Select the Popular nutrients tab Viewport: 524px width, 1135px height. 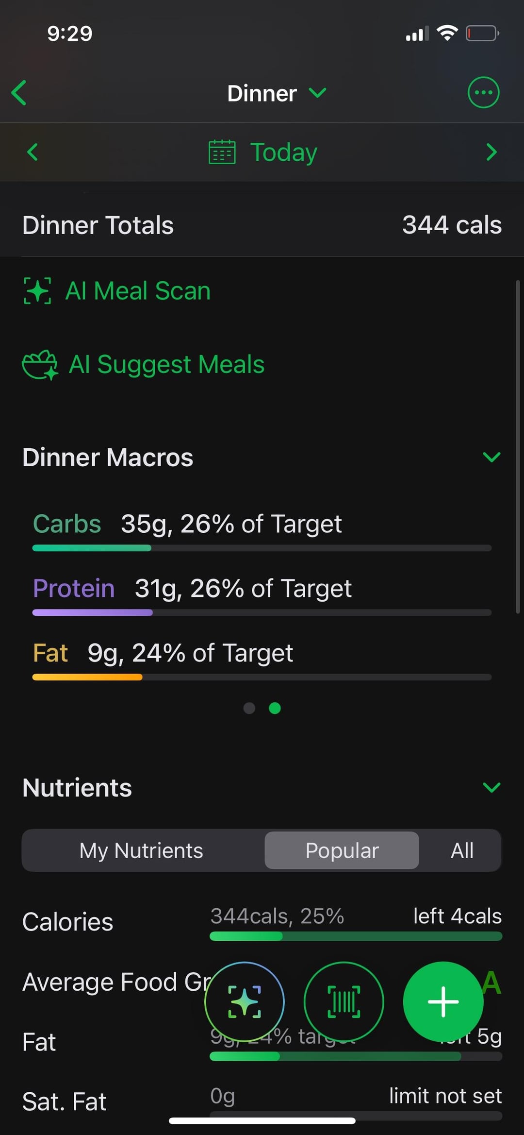tap(342, 850)
